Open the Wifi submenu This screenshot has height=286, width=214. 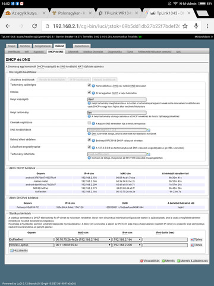click(x=27, y=52)
